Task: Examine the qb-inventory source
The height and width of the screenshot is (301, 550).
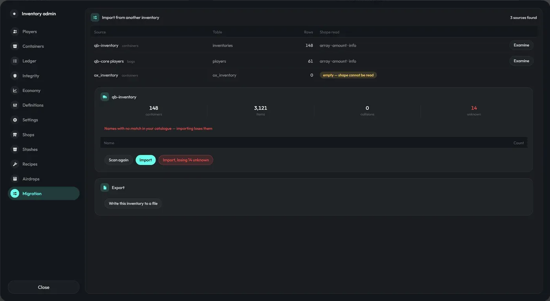Action: [521, 45]
